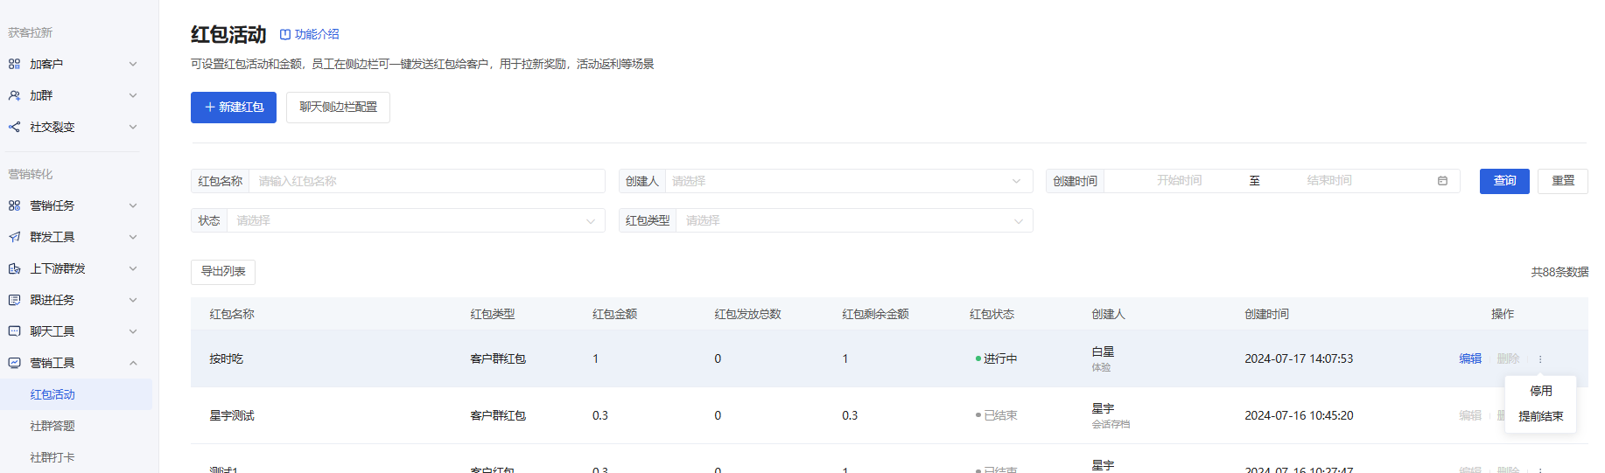Screen dimensions: 1605x473
Task: Click the 查询 button
Action: tap(1504, 181)
